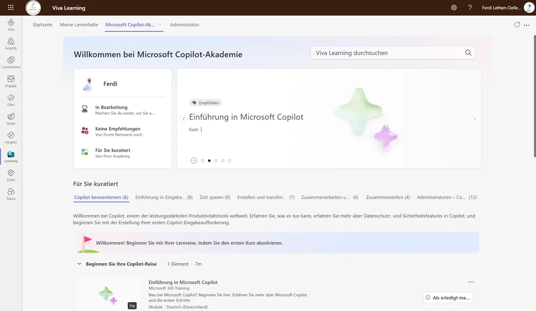Select the fifth carousel dot
This screenshot has height=311, width=536.
point(230,161)
